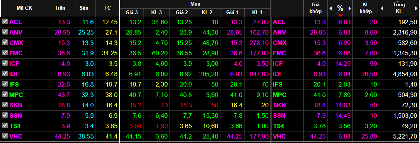Click the Mua group header
420x143 pixels.
click(x=195, y=4)
